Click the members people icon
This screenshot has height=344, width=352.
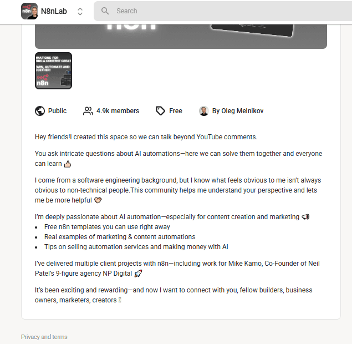click(x=88, y=111)
